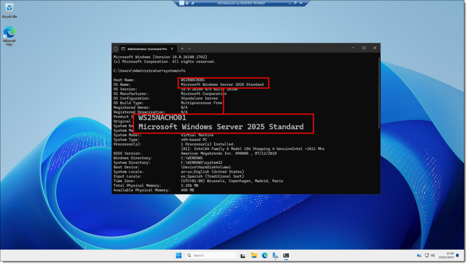
Task: Select the Administrator: Command Prompt tab
Action: [148, 49]
